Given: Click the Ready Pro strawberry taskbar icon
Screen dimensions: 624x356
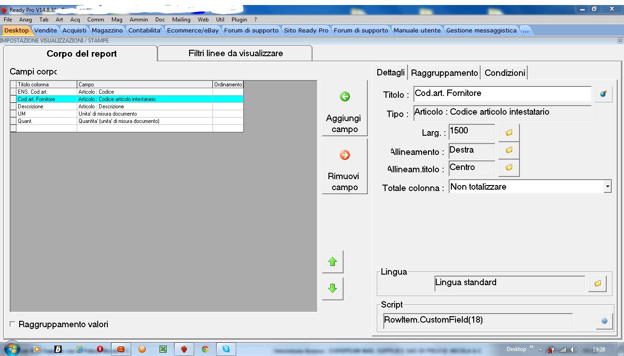Looking at the screenshot, I should pyautogui.click(x=184, y=349).
